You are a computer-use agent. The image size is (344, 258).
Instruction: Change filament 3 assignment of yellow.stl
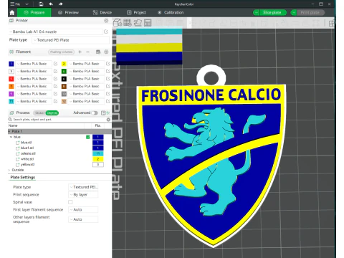pyautogui.click(x=98, y=164)
